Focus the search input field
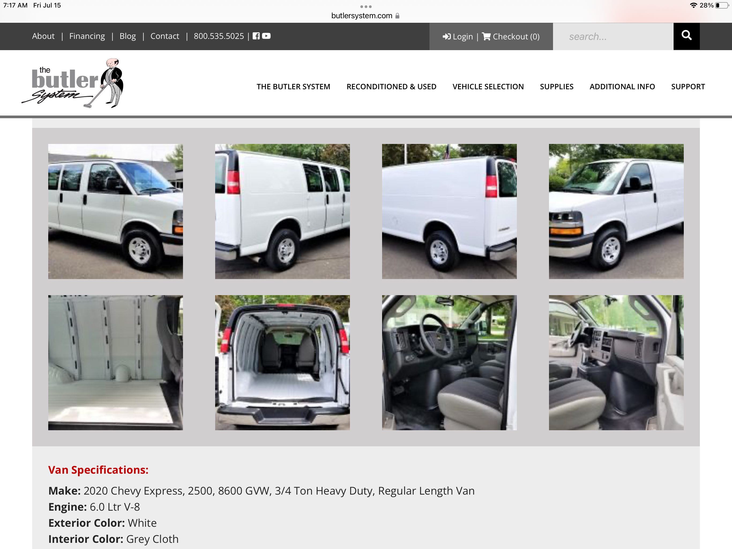 (x=613, y=36)
